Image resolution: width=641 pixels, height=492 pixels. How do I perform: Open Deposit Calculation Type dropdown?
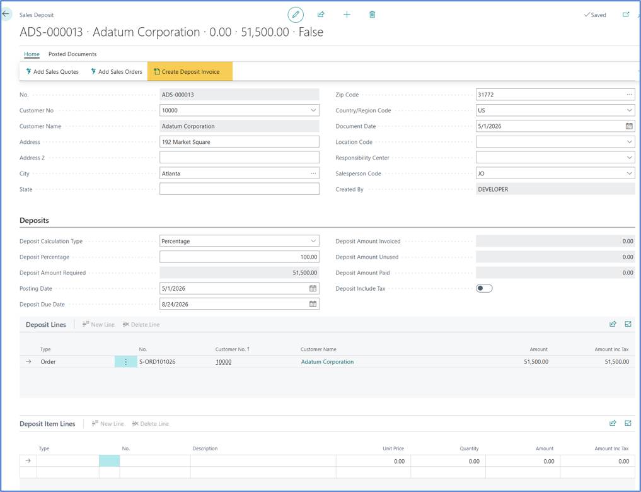click(x=313, y=241)
